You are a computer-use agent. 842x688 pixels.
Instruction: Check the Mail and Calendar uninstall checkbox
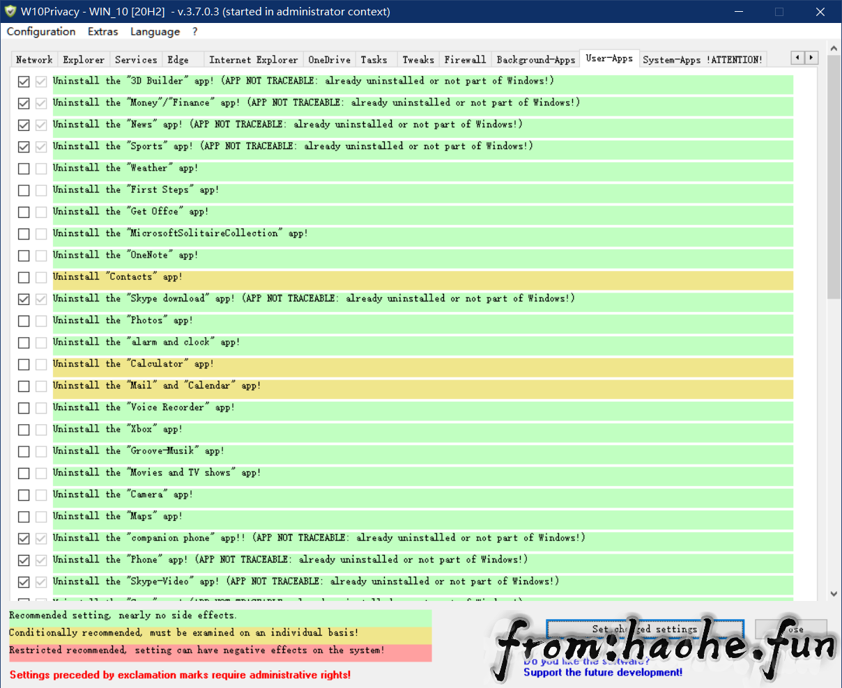tap(24, 386)
